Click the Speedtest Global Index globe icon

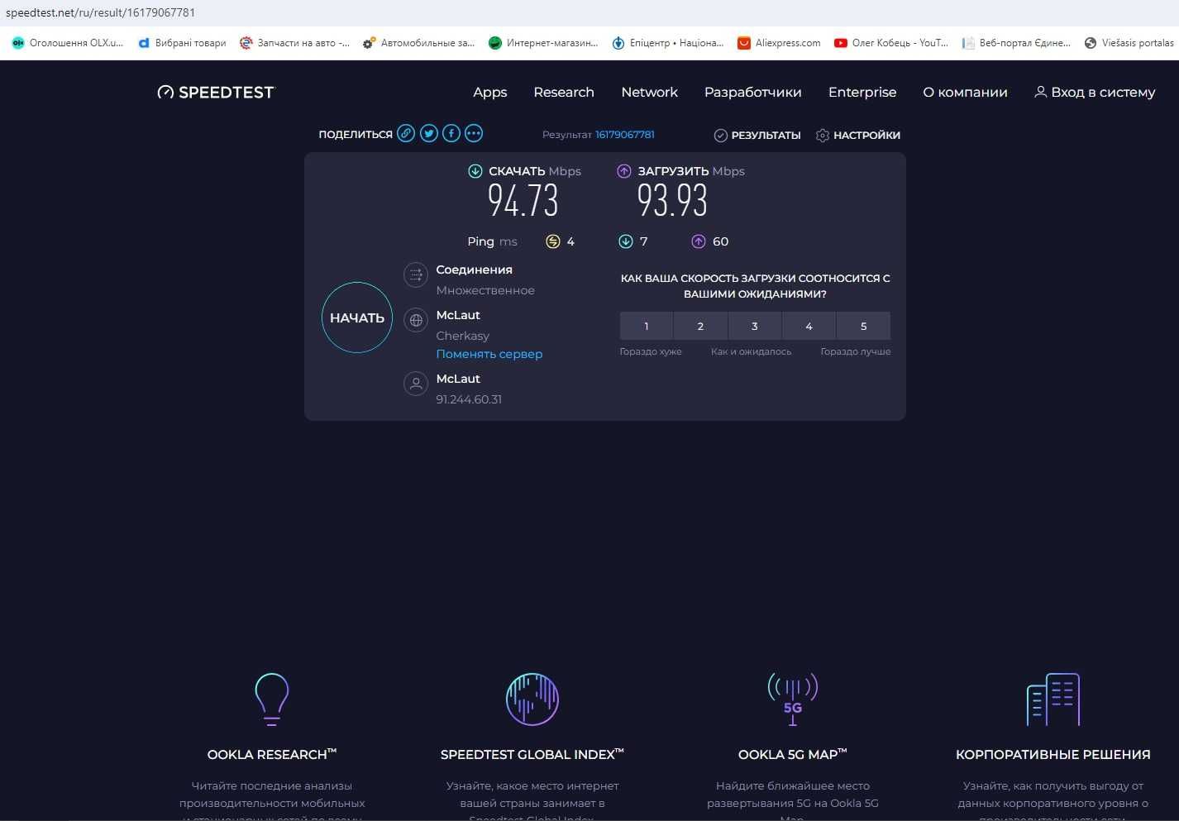(x=532, y=699)
